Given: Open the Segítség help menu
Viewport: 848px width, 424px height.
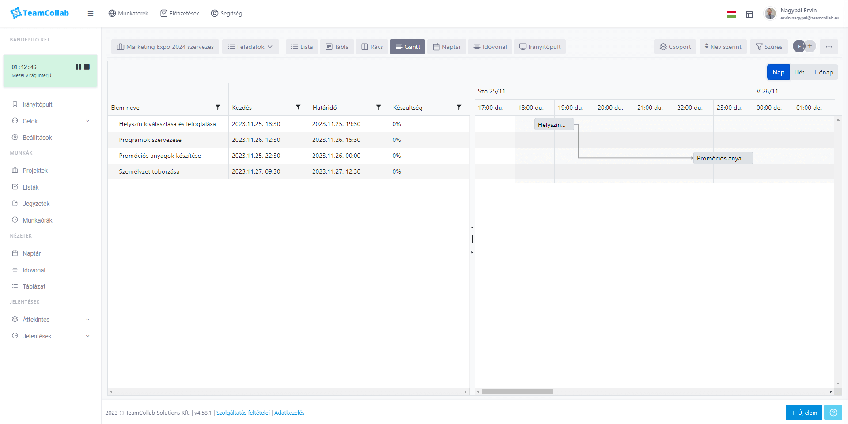Looking at the screenshot, I should pos(227,14).
